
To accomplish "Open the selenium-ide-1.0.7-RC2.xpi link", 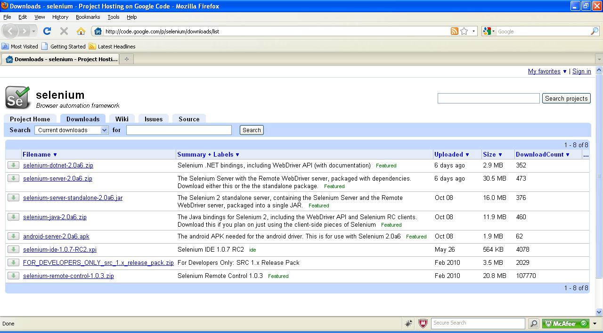I will click(60, 250).
